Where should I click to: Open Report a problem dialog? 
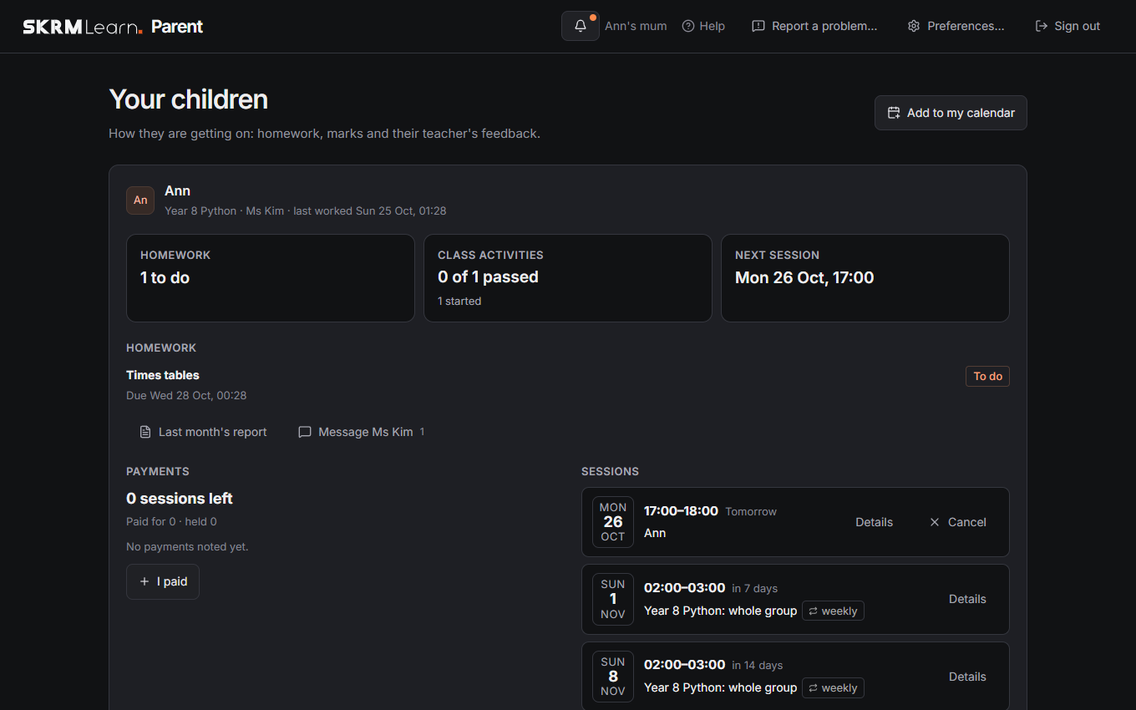point(814,26)
